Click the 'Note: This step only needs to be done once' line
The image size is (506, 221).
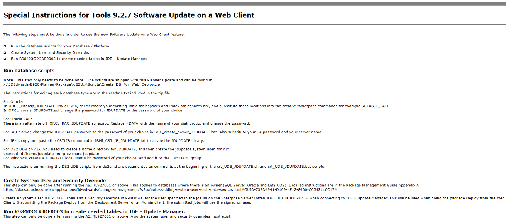tap(108, 80)
